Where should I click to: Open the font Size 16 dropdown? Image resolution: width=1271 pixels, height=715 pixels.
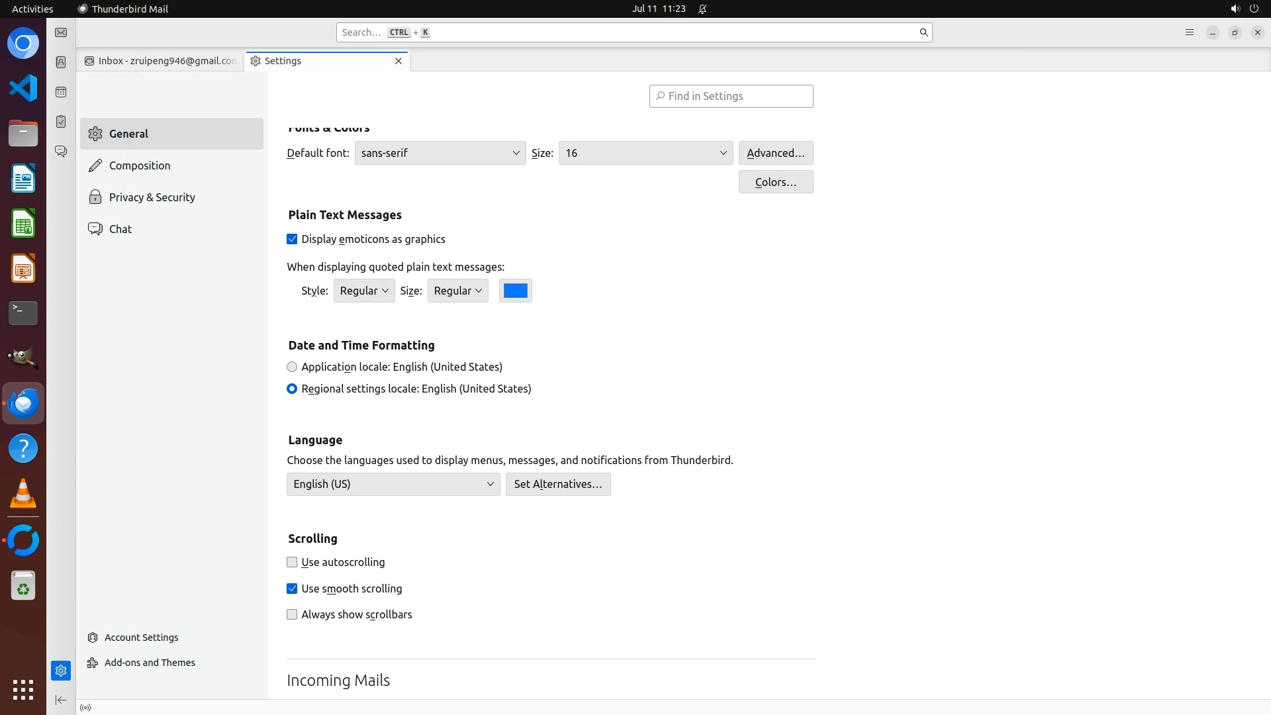645,153
